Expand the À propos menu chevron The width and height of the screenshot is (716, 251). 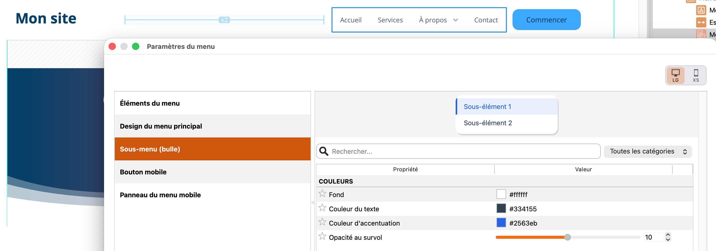(455, 20)
